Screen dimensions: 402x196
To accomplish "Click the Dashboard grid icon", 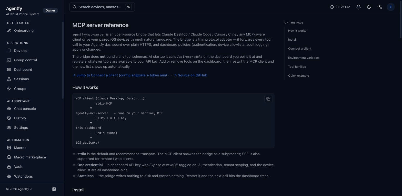I will tap(9, 70).
